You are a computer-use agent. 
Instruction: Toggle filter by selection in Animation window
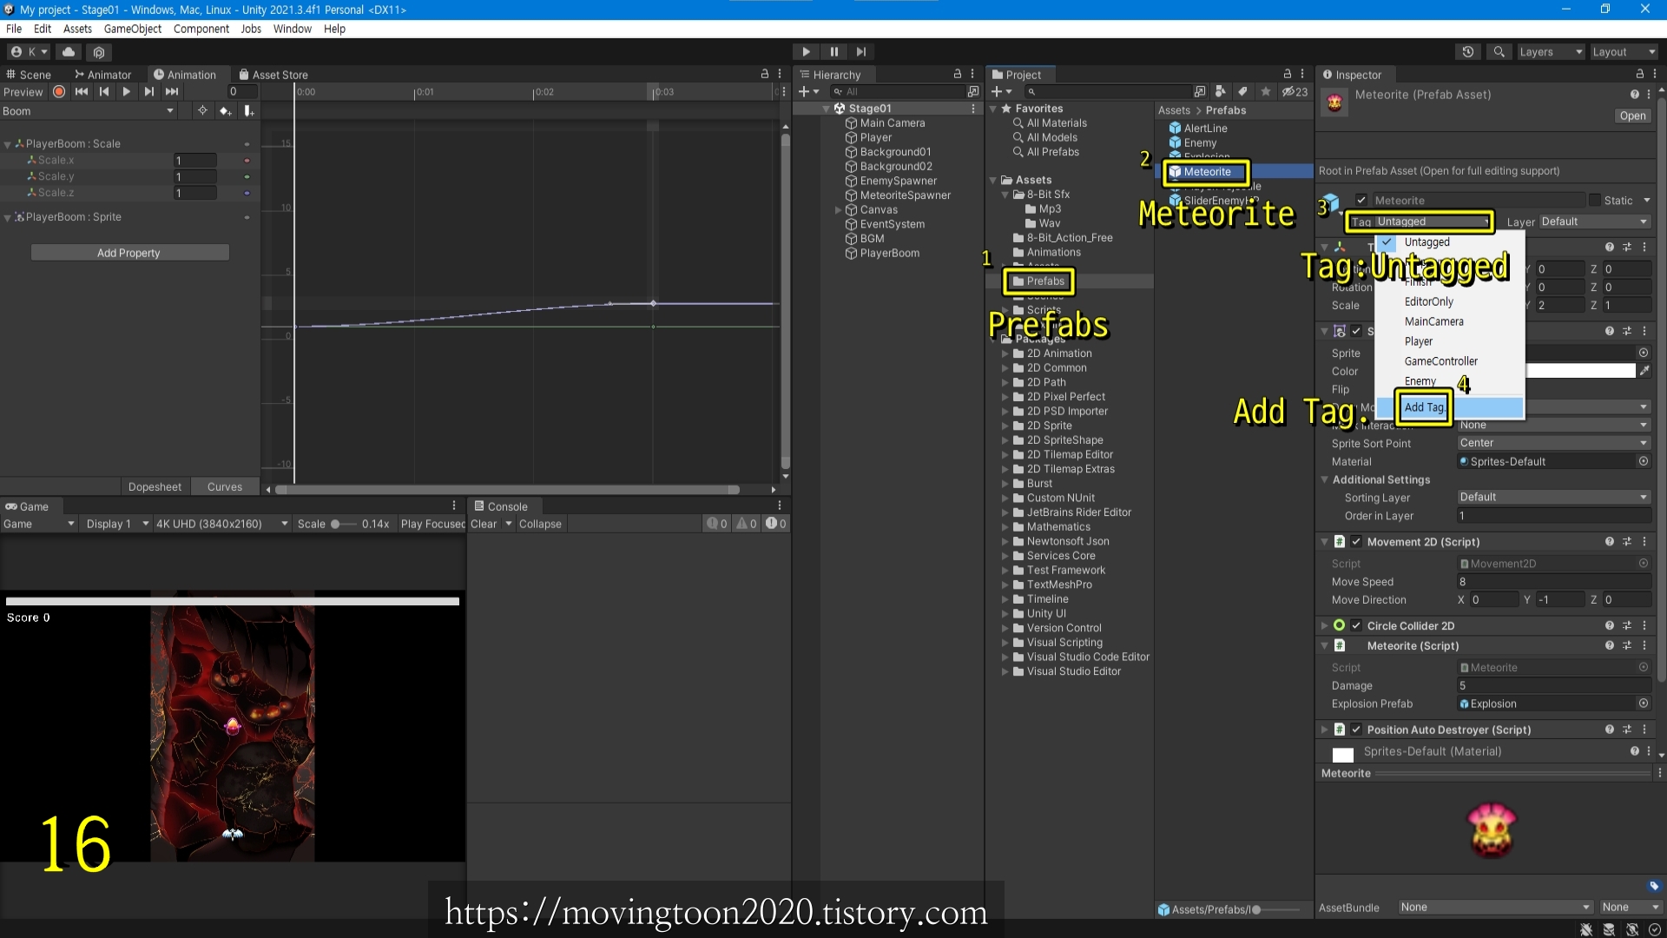click(x=202, y=110)
